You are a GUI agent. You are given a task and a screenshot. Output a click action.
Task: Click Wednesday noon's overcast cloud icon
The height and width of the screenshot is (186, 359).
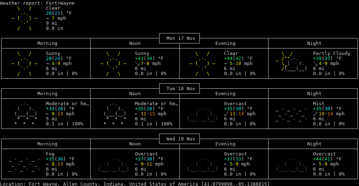(x=113, y=164)
